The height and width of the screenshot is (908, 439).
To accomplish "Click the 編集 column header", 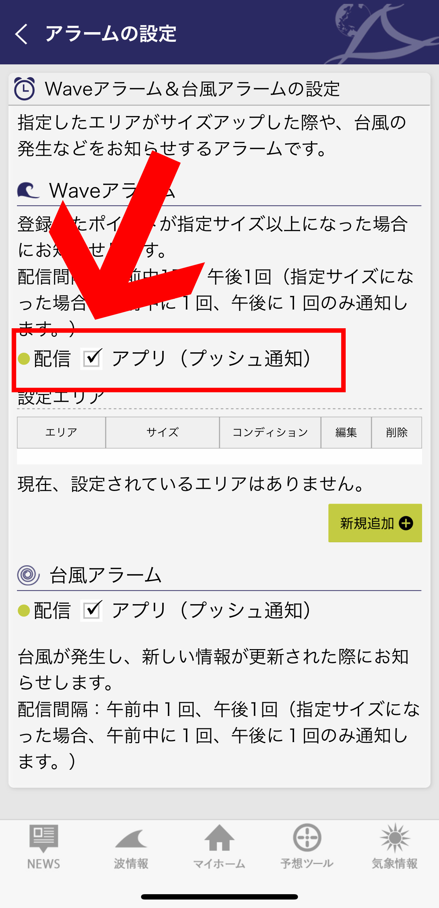I will click(x=346, y=432).
